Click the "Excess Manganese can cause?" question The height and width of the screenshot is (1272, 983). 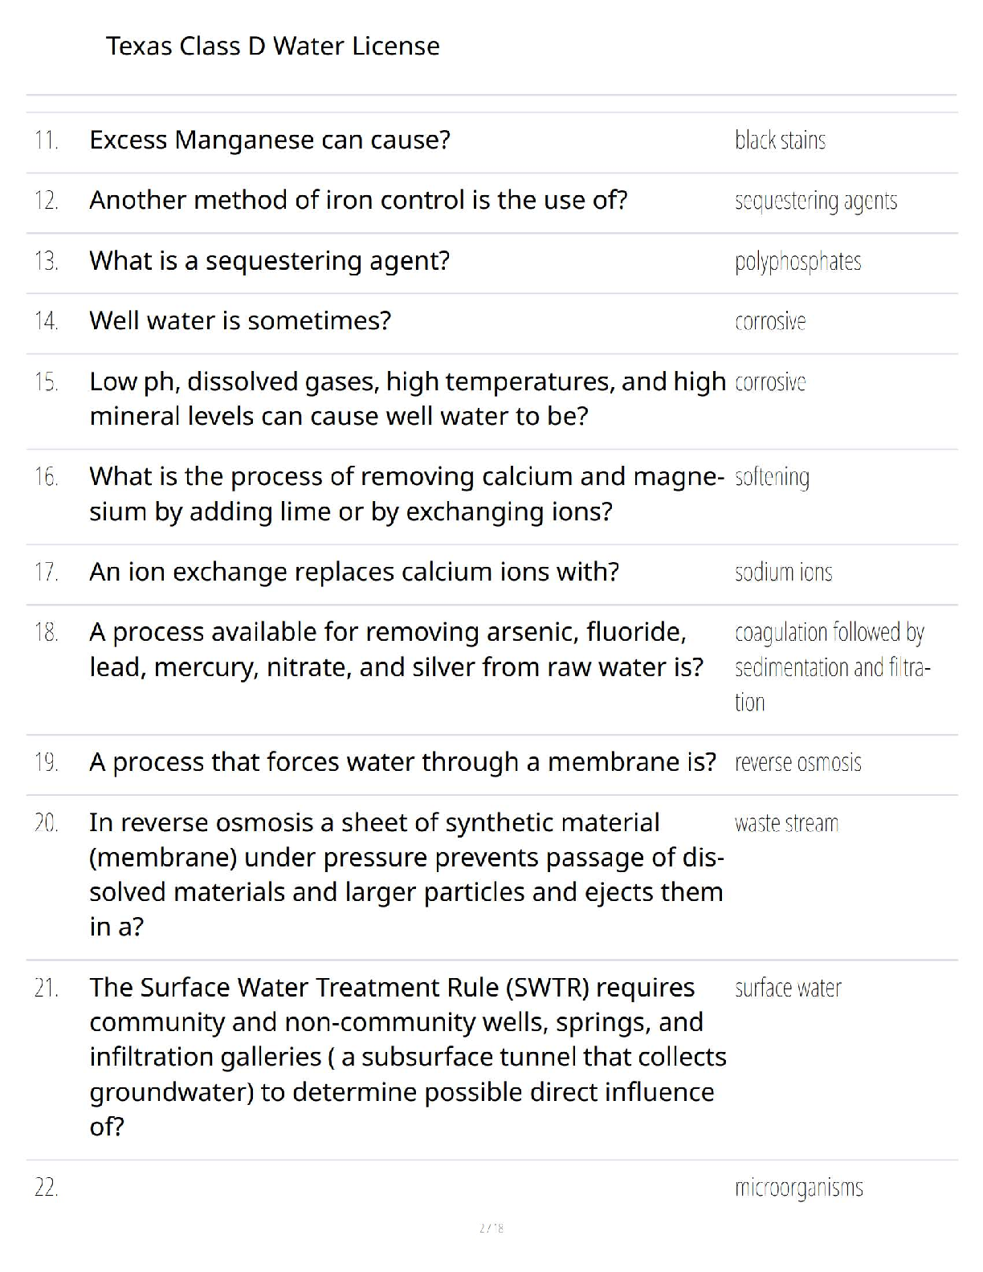pos(269,141)
